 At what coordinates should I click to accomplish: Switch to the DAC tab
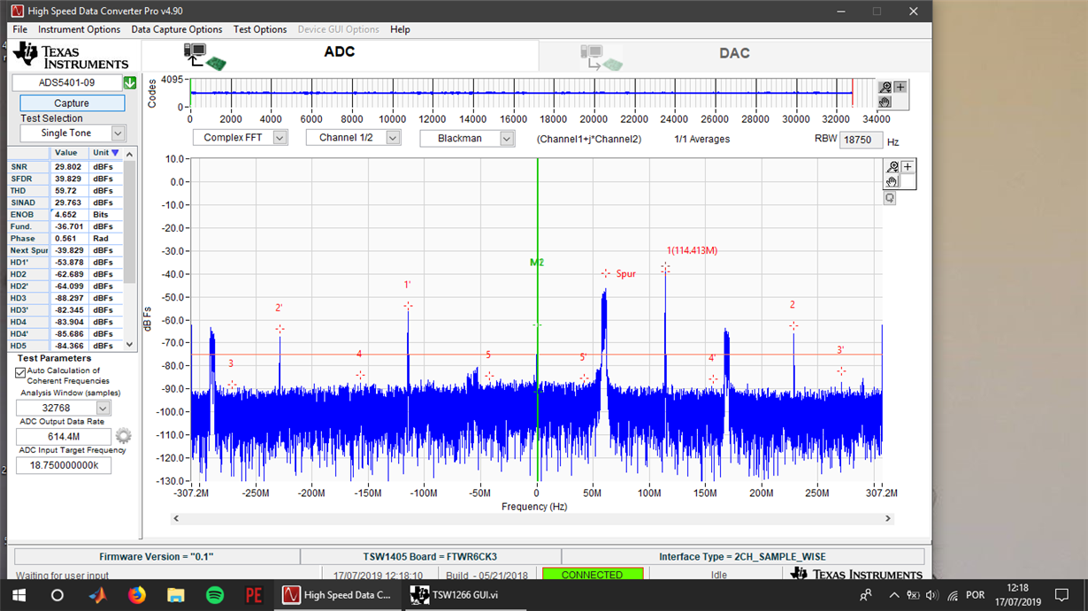[x=734, y=54]
